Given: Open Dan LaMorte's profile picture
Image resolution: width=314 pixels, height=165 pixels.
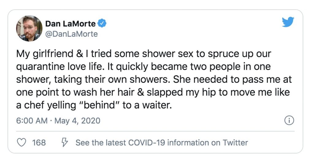Looking at the screenshot, I should pos(29,28).
